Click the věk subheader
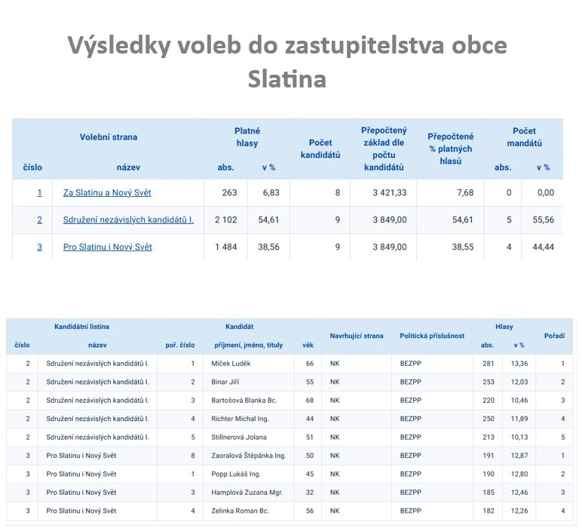Image resolution: width=582 pixels, height=531 pixels. tap(308, 345)
